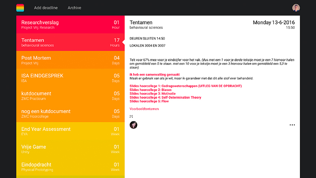
Task: Click the 15:50 time text
Action: coord(290,28)
